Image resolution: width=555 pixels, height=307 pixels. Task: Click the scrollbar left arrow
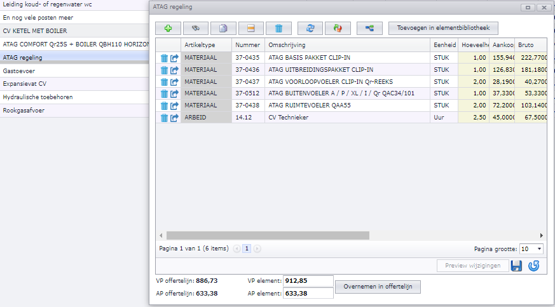coord(161,236)
